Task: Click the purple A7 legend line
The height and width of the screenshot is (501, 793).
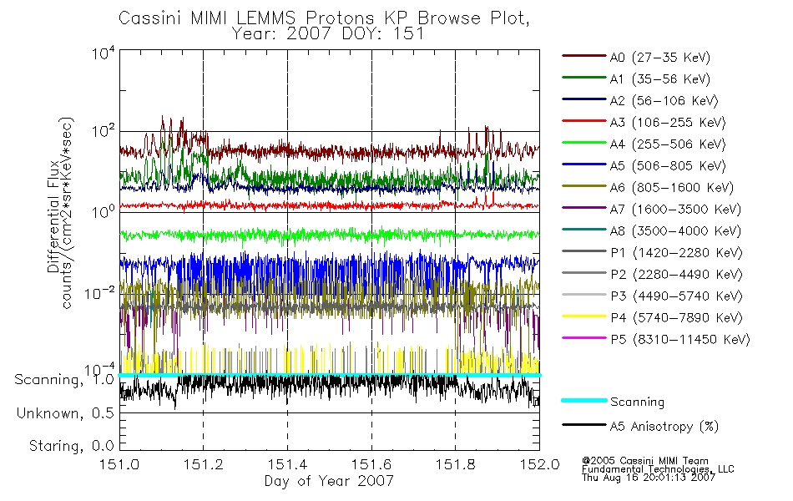Action: [x=583, y=207]
